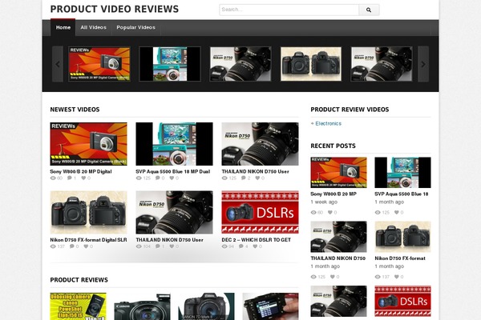Click heart icon under Sony W800/B 20 MP Digital
481x320 pixels.
83,178
